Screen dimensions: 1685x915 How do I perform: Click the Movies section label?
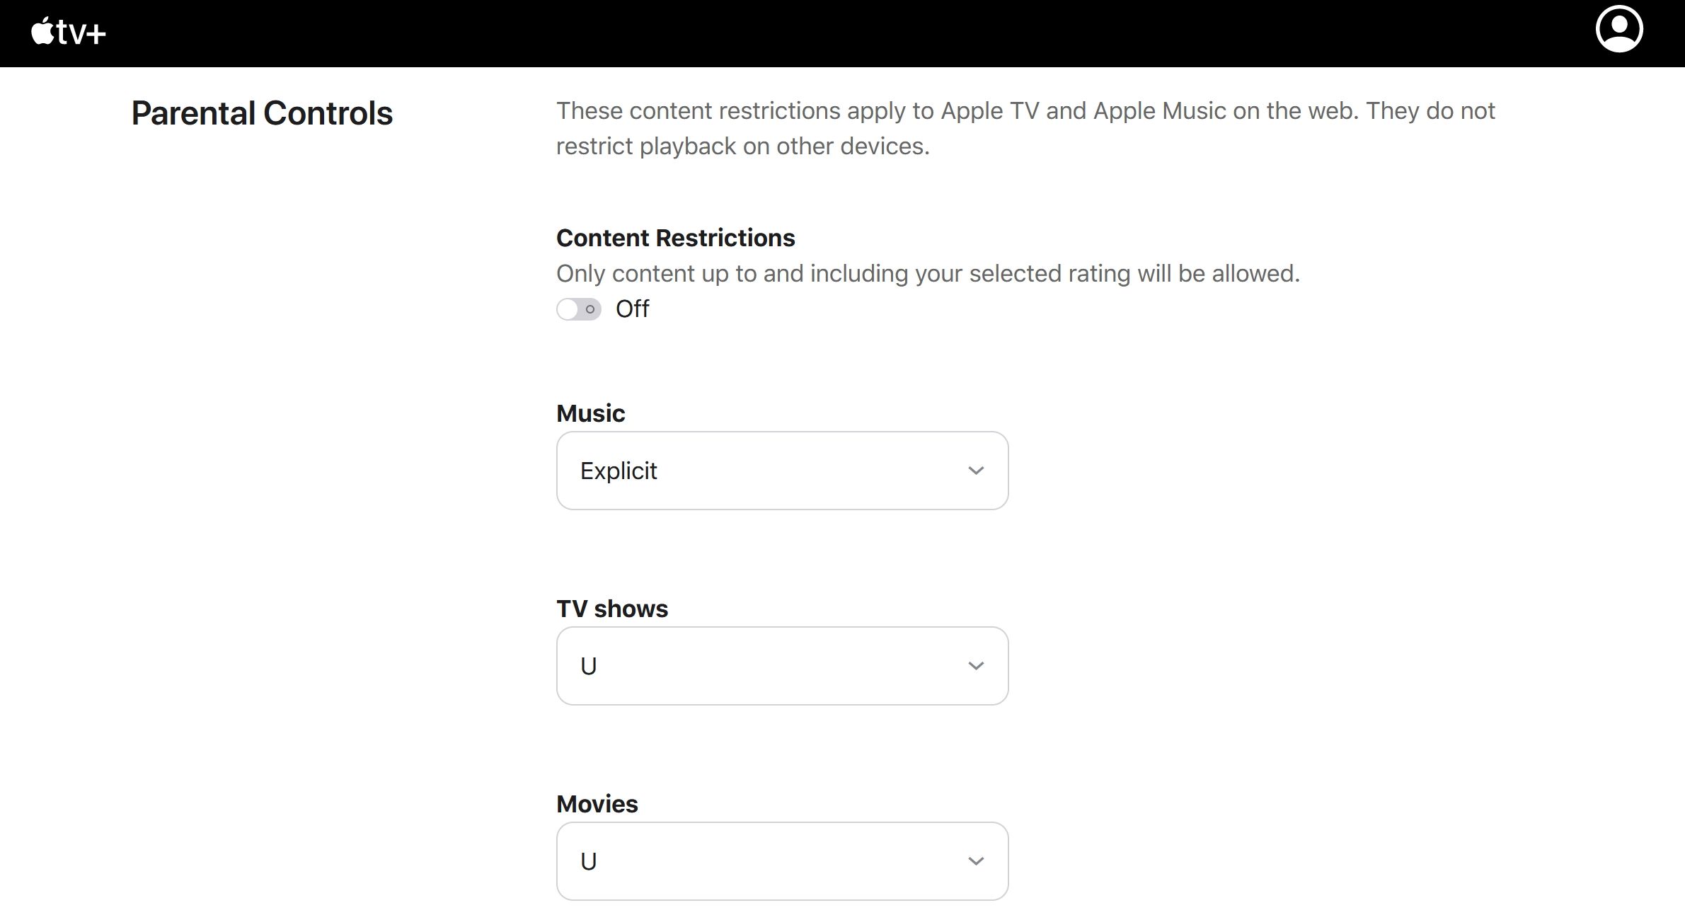pyautogui.click(x=597, y=804)
